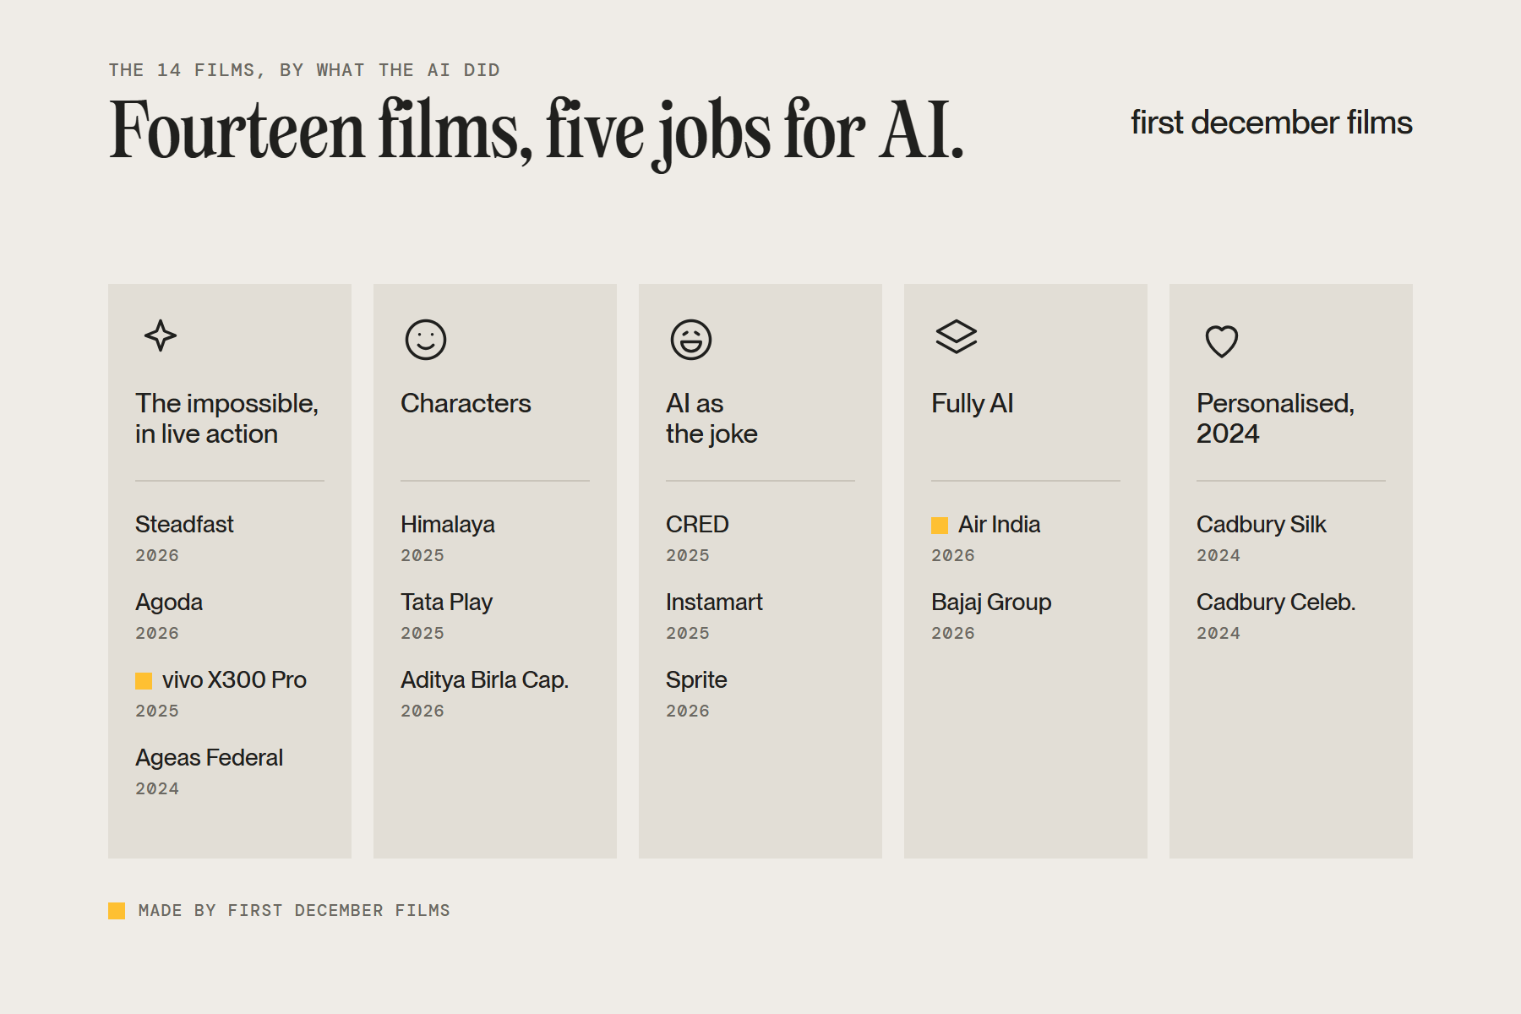Click the 2026 year under Sprite

click(688, 711)
